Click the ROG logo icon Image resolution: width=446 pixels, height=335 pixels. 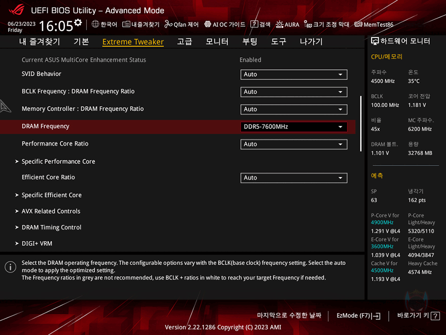pyautogui.click(x=17, y=10)
